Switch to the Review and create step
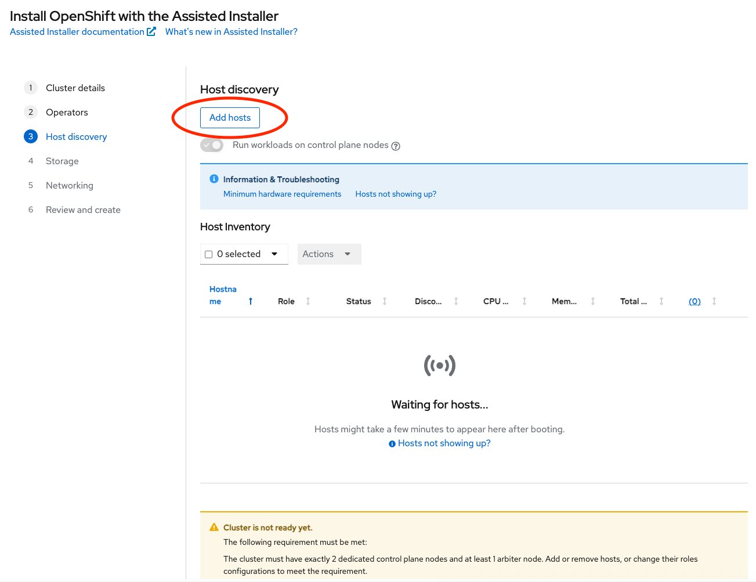756x582 pixels. point(83,209)
